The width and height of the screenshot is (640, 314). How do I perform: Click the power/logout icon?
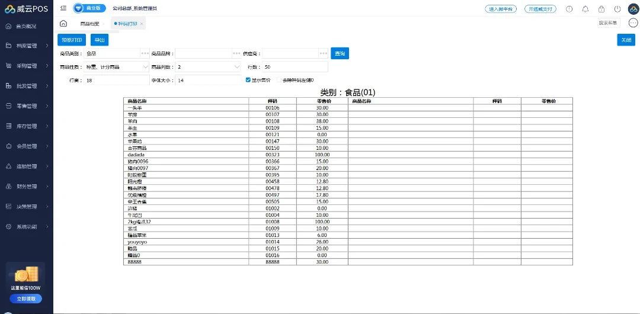[x=617, y=9]
